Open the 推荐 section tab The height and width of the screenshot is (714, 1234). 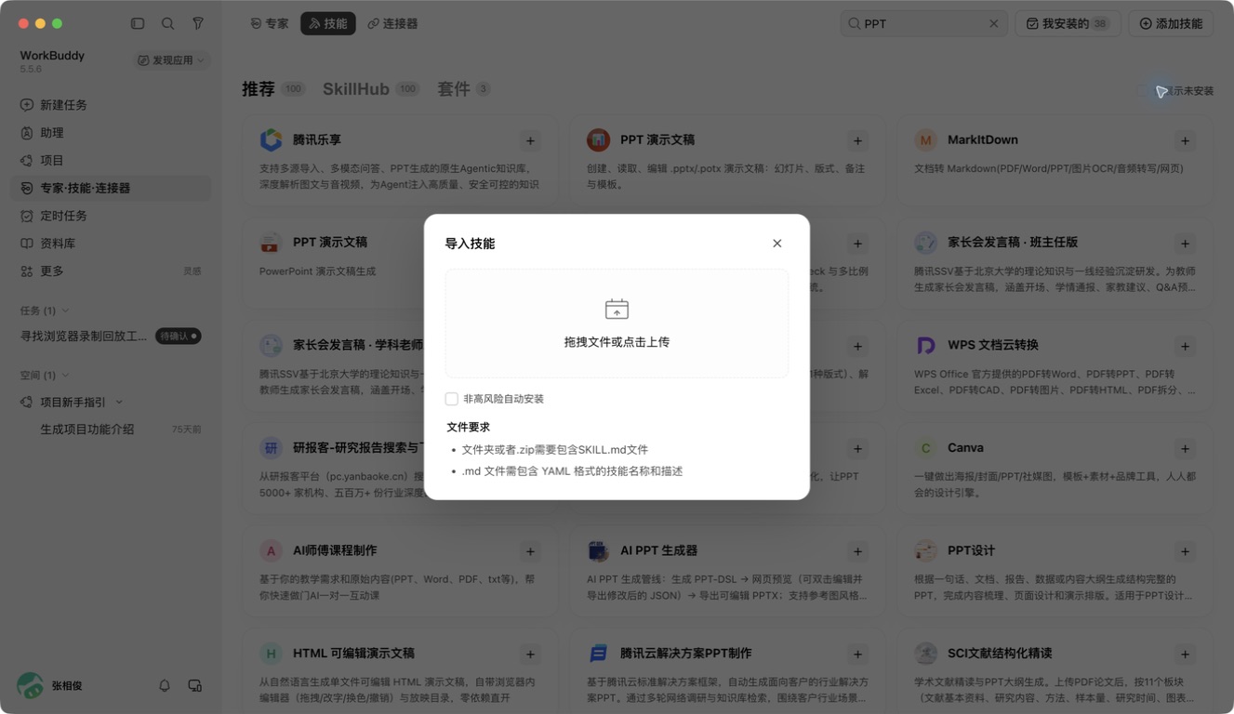pos(273,89)
